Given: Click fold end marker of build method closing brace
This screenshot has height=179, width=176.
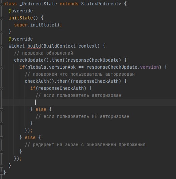Looking at the screenshot, I should click(x=1, y=166).
